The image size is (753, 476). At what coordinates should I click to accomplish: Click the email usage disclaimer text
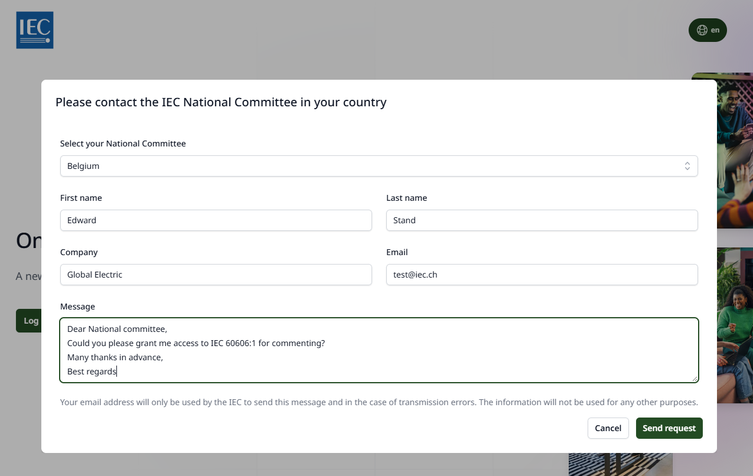379,402
